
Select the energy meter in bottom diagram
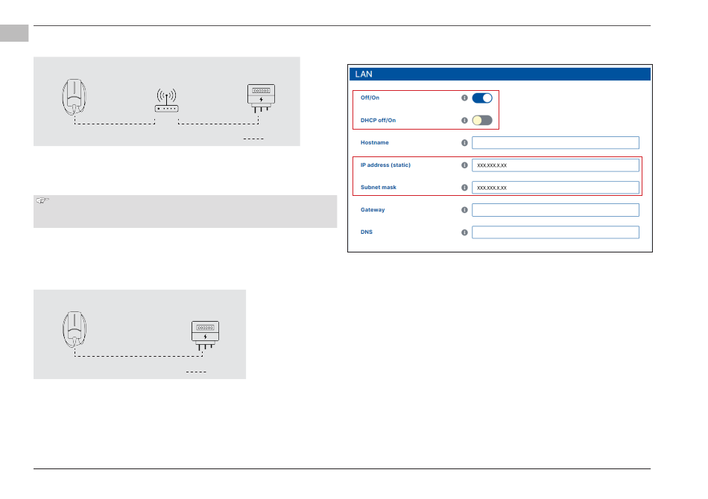[x=205, y=334]
